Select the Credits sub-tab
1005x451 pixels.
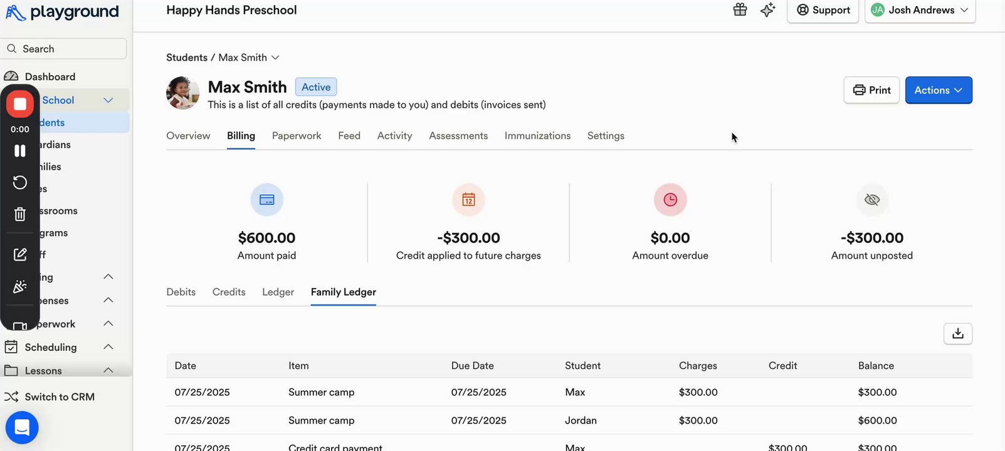pyautogui.click(x=229, y=292)
